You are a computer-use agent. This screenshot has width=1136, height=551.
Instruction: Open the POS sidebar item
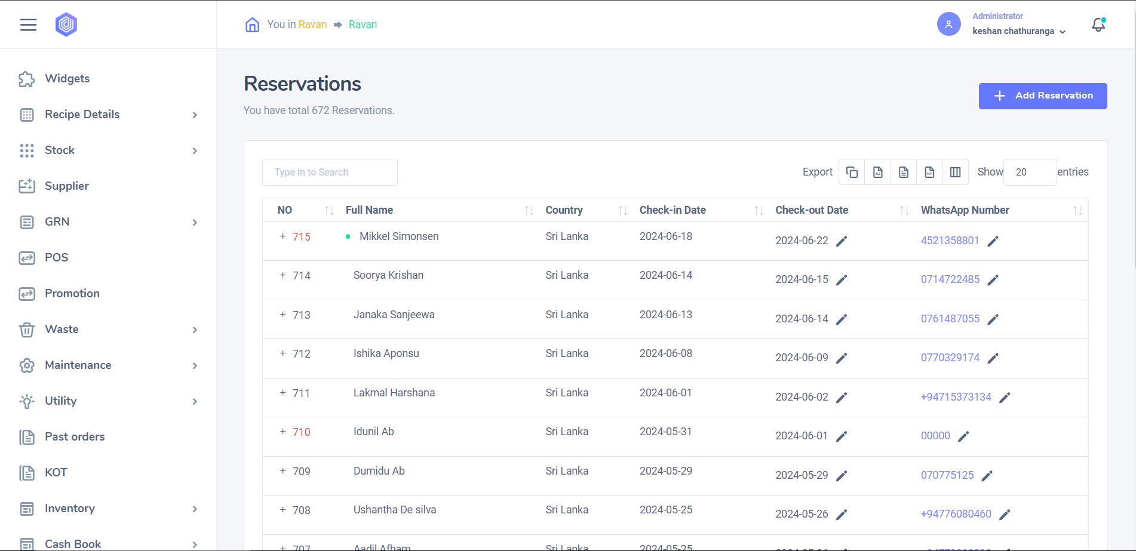(56, 258)
